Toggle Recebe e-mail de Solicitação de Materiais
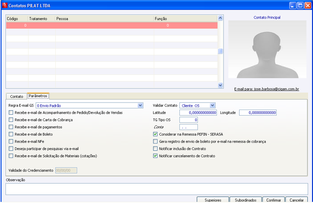The image size is (313, 204). click(x=11, y=156)
